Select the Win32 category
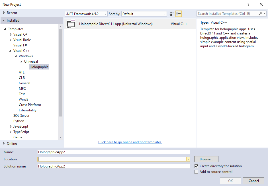Viewport: 268px width, 186px height. [x=23, y=99]
